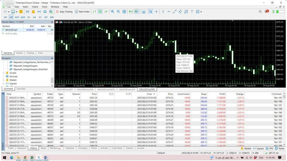Open the XAUUSD.ecn,H4 chart tab
Screen dimensions: 287x161
point(127,89)
